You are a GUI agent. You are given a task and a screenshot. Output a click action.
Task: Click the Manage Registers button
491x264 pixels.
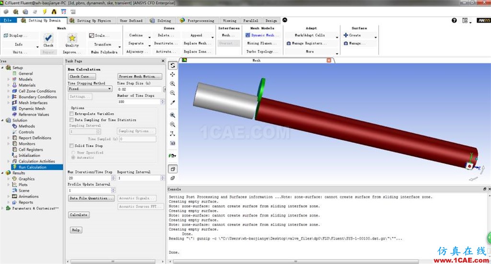306,43
